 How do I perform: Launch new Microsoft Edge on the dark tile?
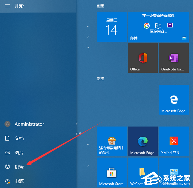click(143, 141)
